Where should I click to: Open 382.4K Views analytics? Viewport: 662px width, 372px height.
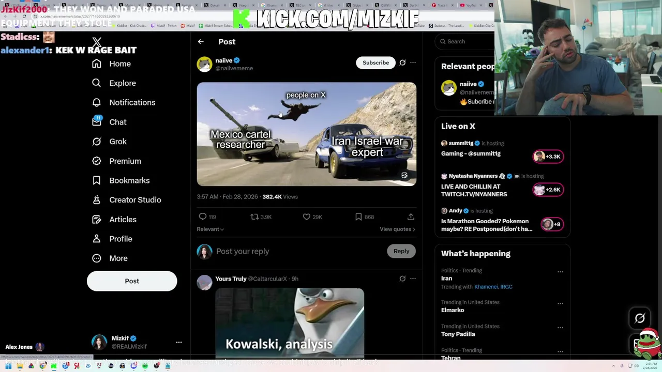(x=280, y=197)
